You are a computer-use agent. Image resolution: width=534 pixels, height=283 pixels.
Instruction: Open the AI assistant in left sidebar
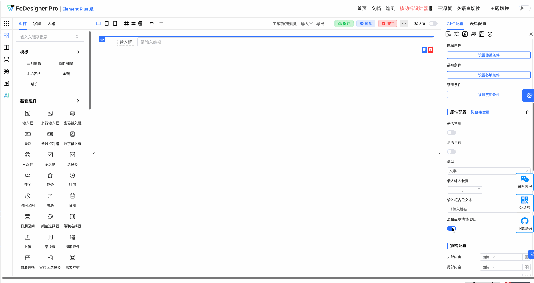click(x=7, y=95)
